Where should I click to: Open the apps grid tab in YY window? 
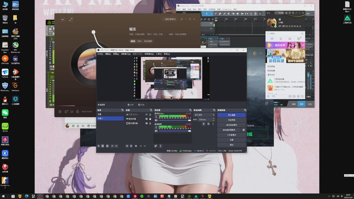pos(298,39)
